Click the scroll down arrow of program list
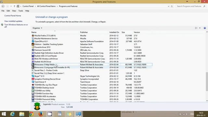The image size is (208, 117). 207,101
